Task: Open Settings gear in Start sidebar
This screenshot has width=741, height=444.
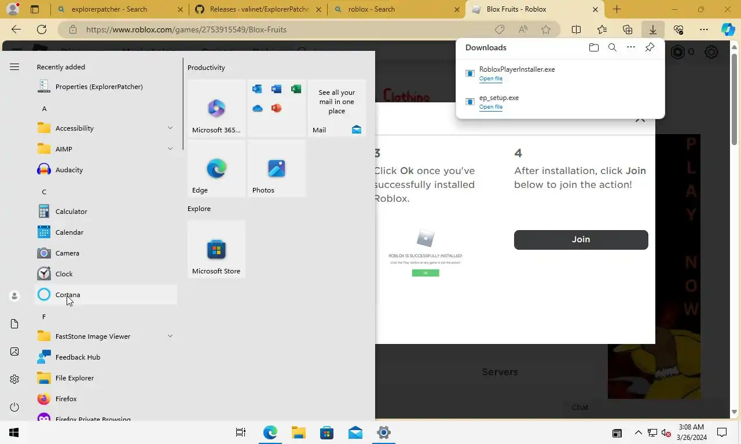Action: [14, 379]
